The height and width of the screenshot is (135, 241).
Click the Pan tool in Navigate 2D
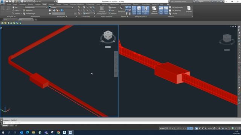(x=15, y=7)
